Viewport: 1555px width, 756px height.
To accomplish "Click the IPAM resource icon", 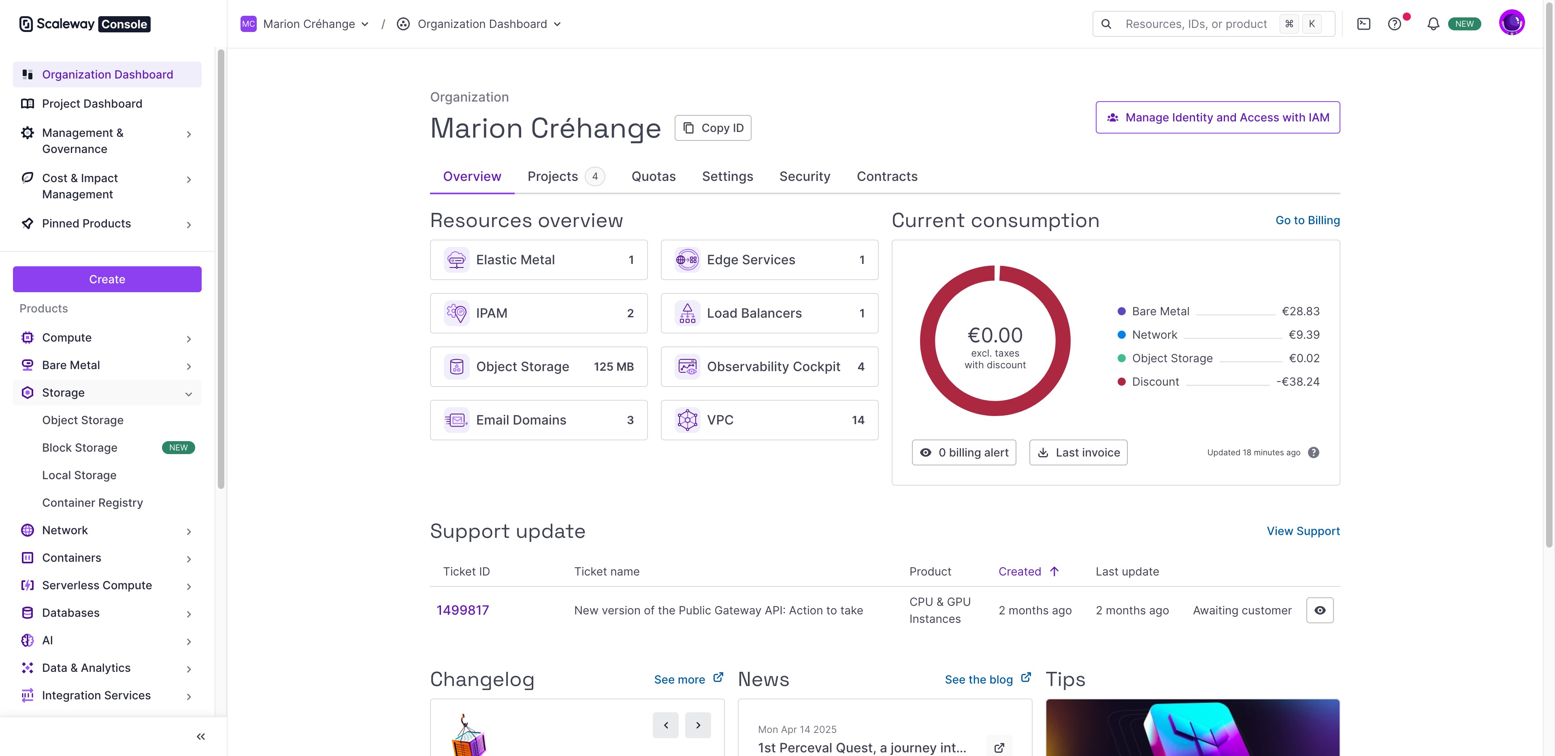I will point(456,313).
